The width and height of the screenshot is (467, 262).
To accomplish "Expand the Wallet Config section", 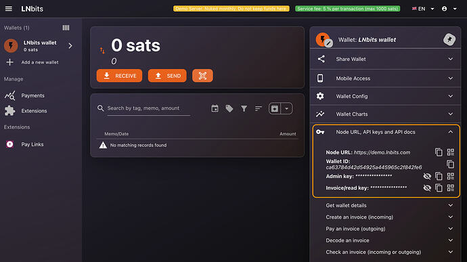I will [385, 96].
